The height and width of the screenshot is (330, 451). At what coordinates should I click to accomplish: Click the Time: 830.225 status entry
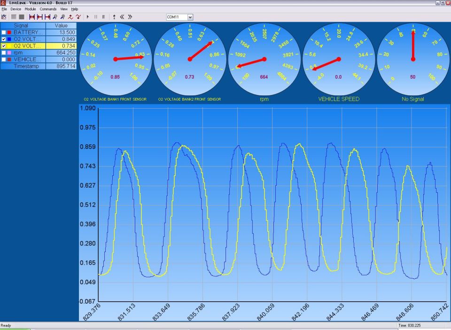click(409, 325)
